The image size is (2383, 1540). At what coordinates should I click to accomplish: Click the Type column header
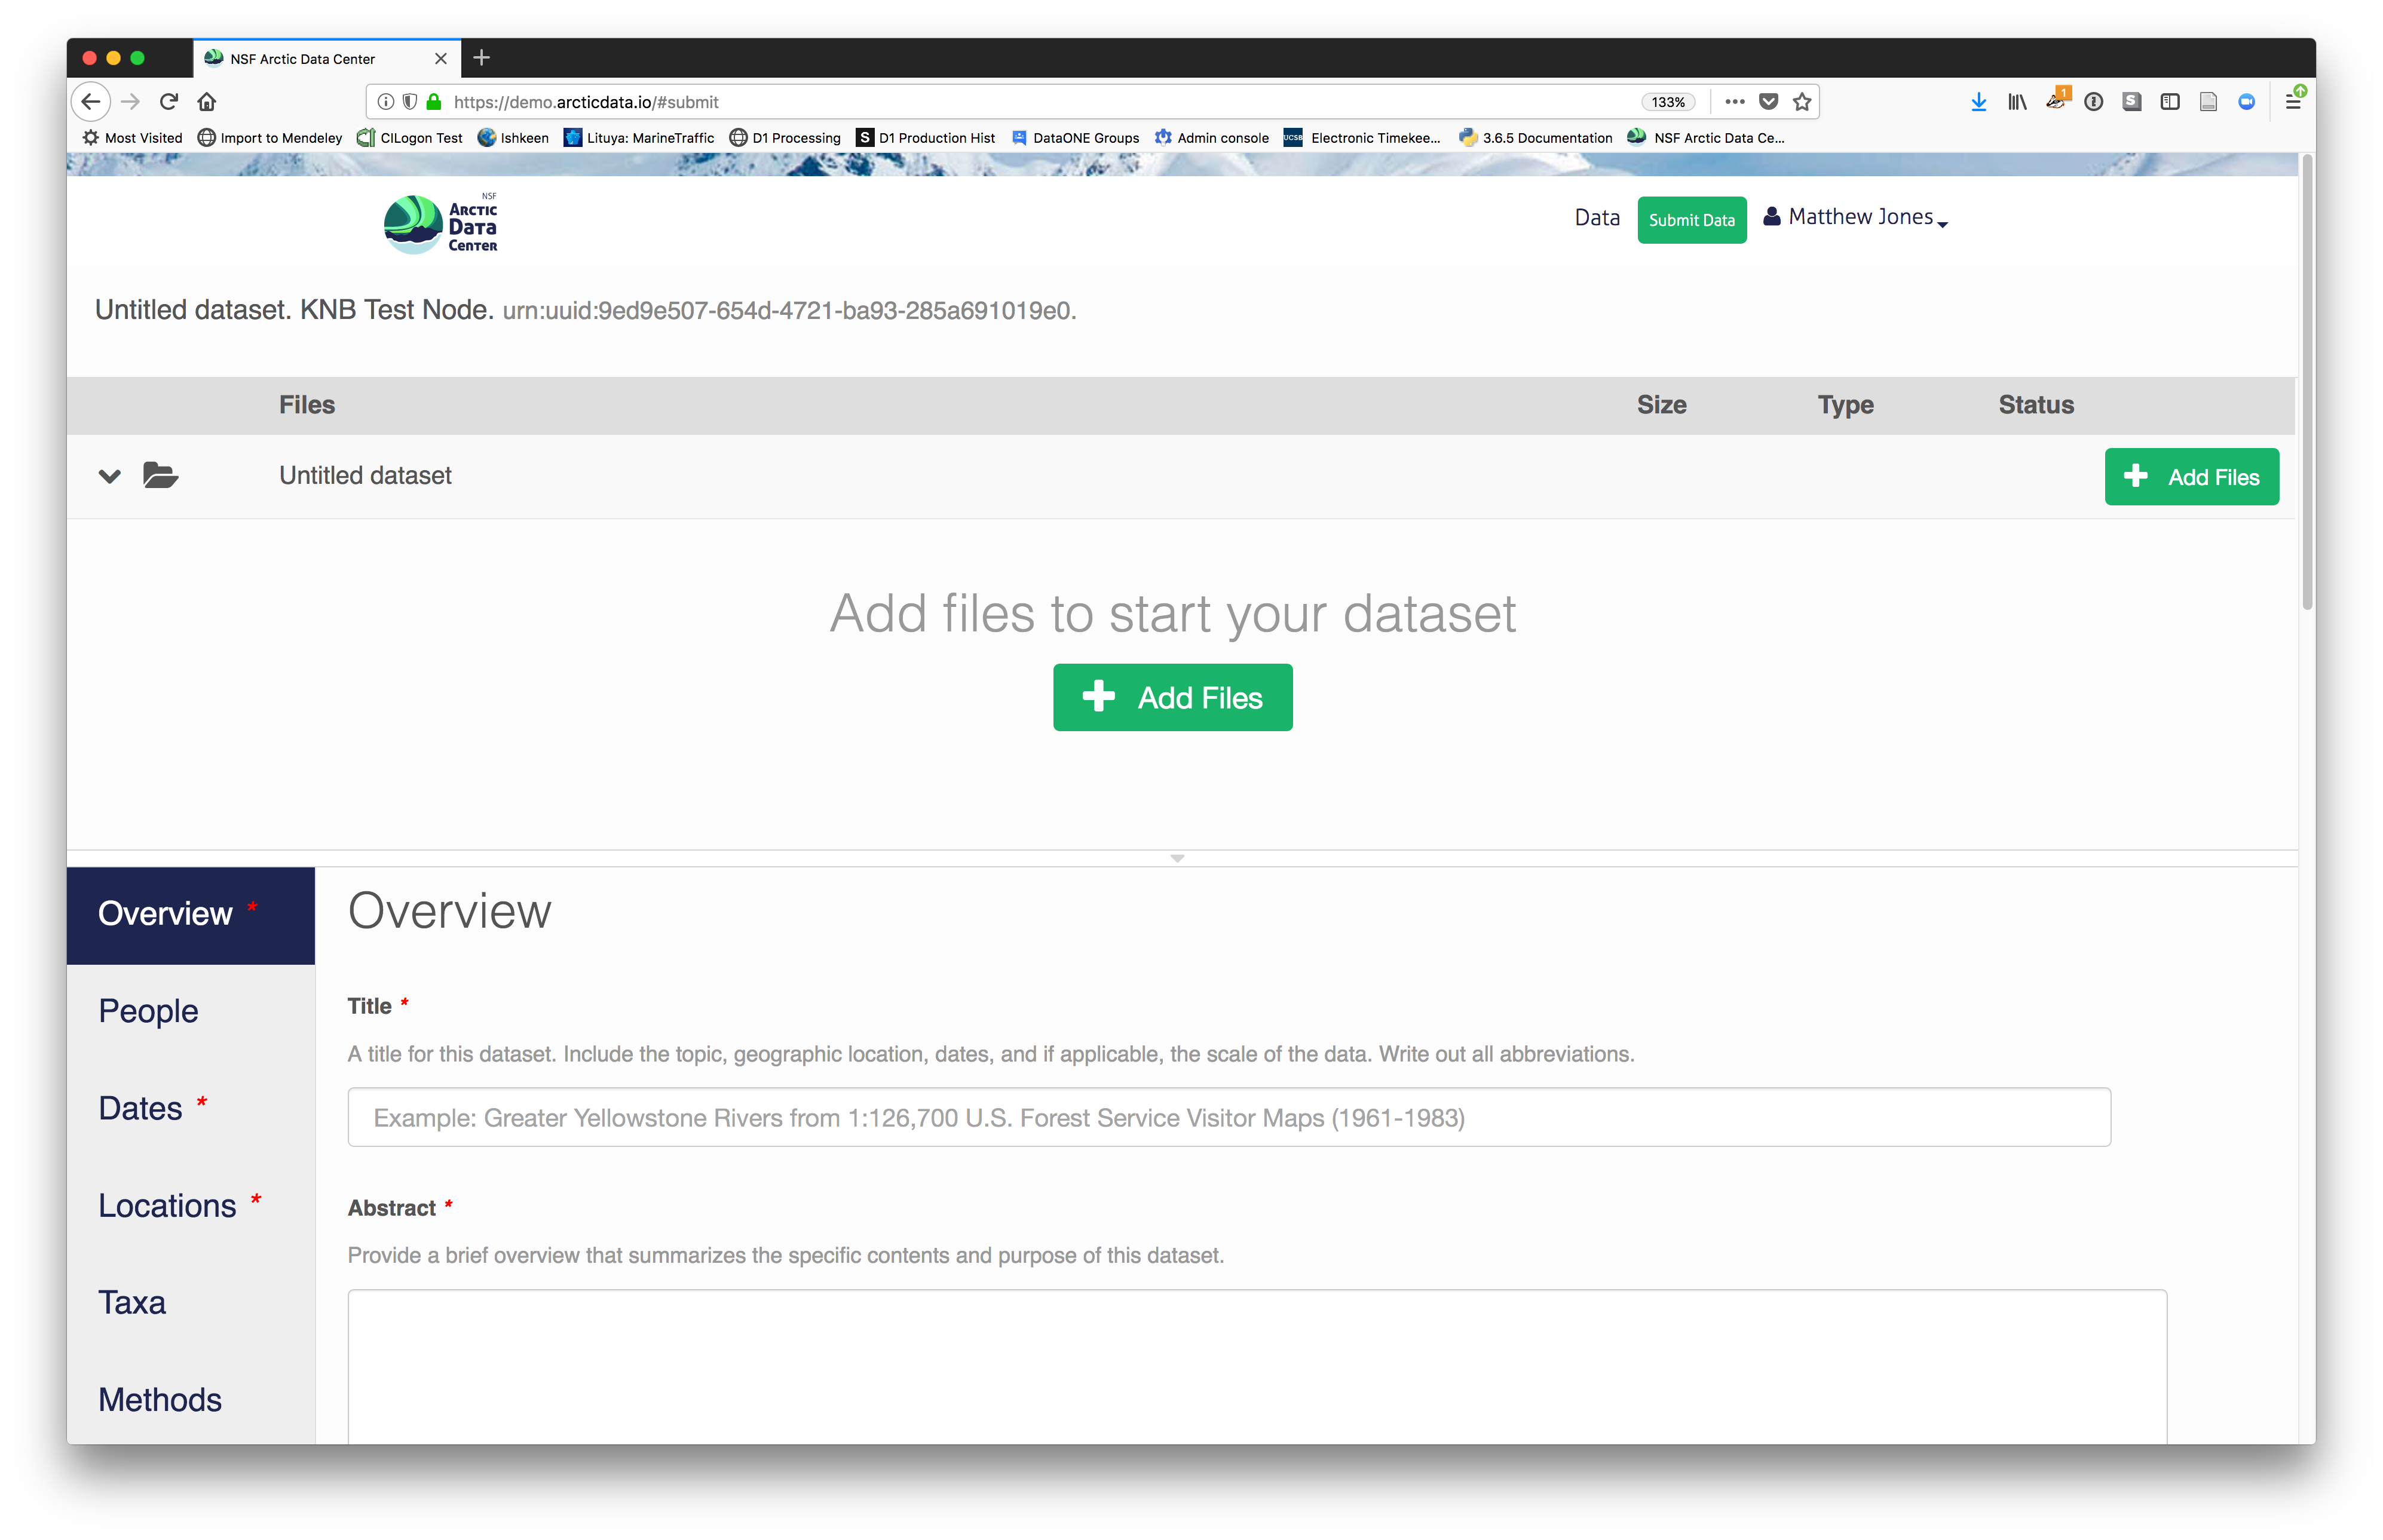(1845, 404)
